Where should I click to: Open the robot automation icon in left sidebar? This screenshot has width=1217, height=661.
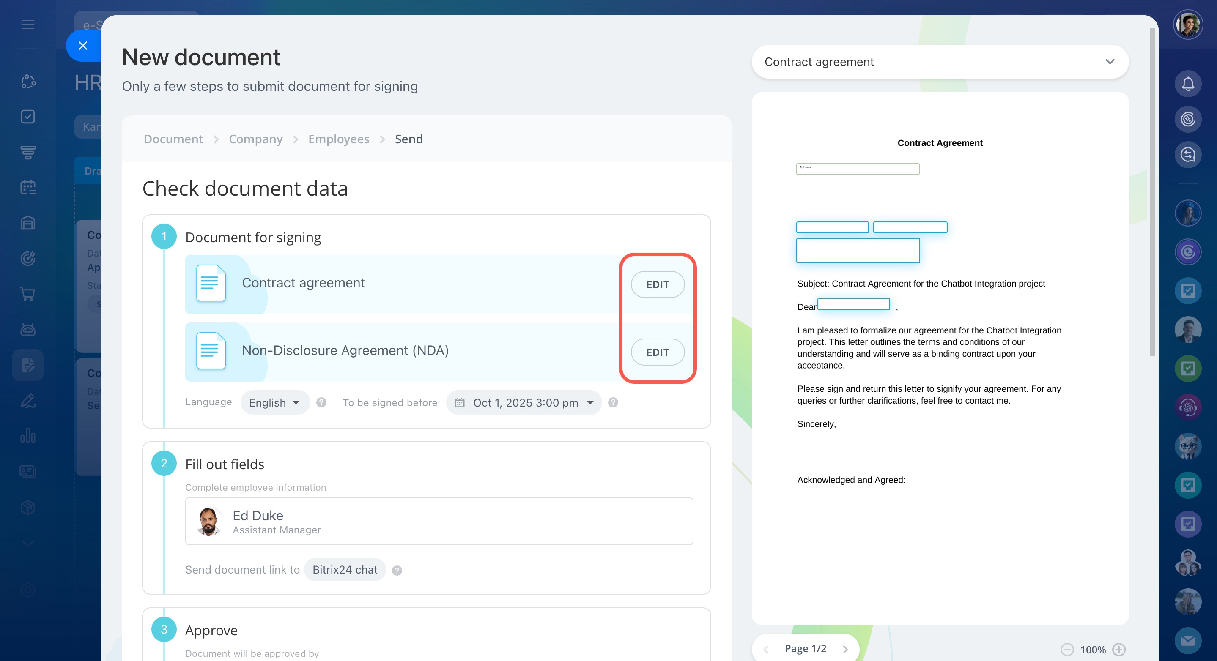(x=28, y=330)
